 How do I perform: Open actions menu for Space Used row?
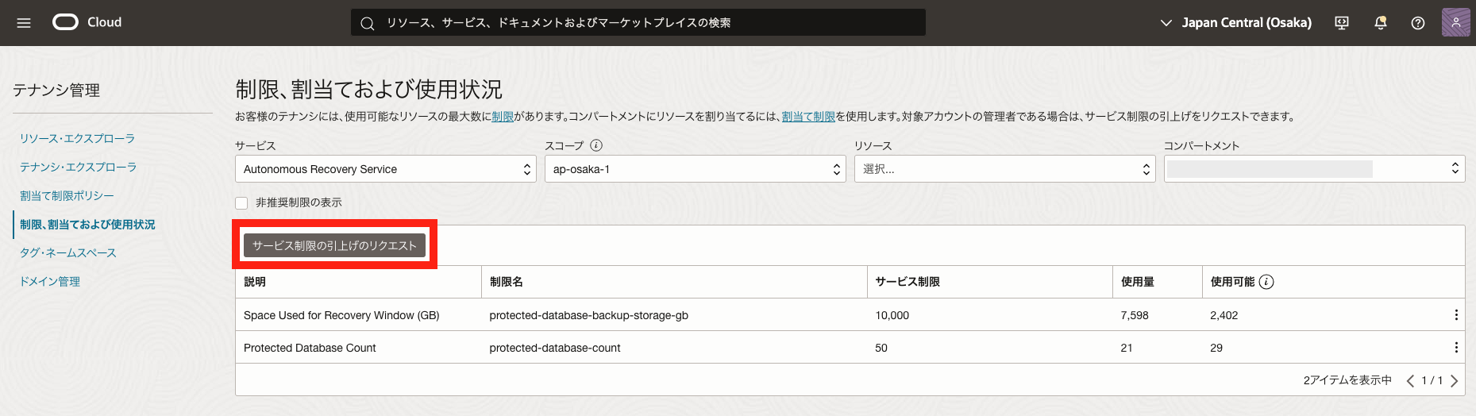(x=1455, y=315)
